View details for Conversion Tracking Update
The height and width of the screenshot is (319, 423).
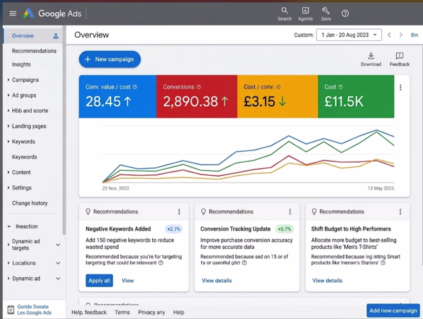point(217,280)
